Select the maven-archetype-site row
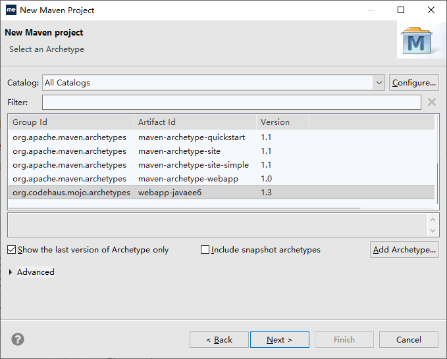 click(x=221, y=151)
